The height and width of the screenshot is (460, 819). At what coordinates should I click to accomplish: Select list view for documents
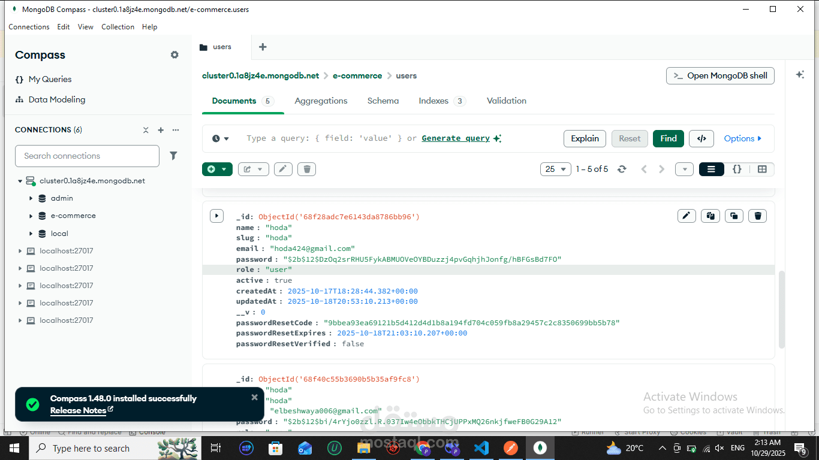tap(712, 170)
